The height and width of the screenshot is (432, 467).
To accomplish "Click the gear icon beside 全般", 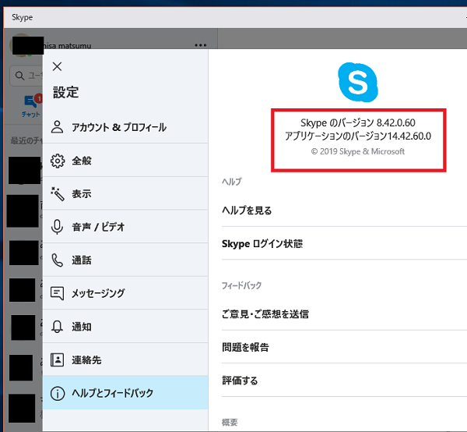I will (57, 161).
